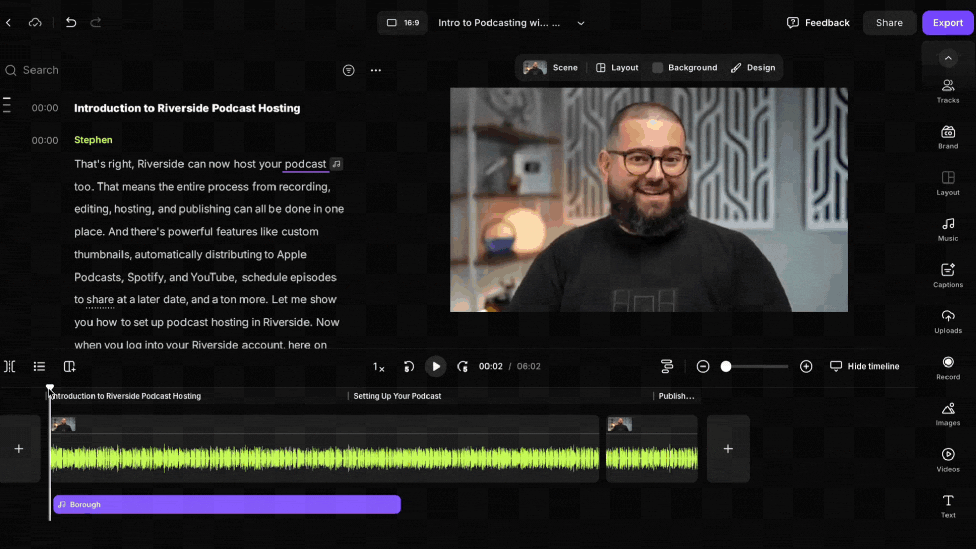Skip backward 5 seconds

pyautogui.click(x=409, y=367)
